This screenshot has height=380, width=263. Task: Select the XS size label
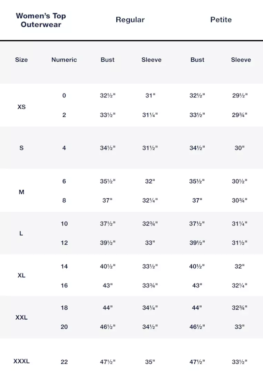[x=21, y=107]
